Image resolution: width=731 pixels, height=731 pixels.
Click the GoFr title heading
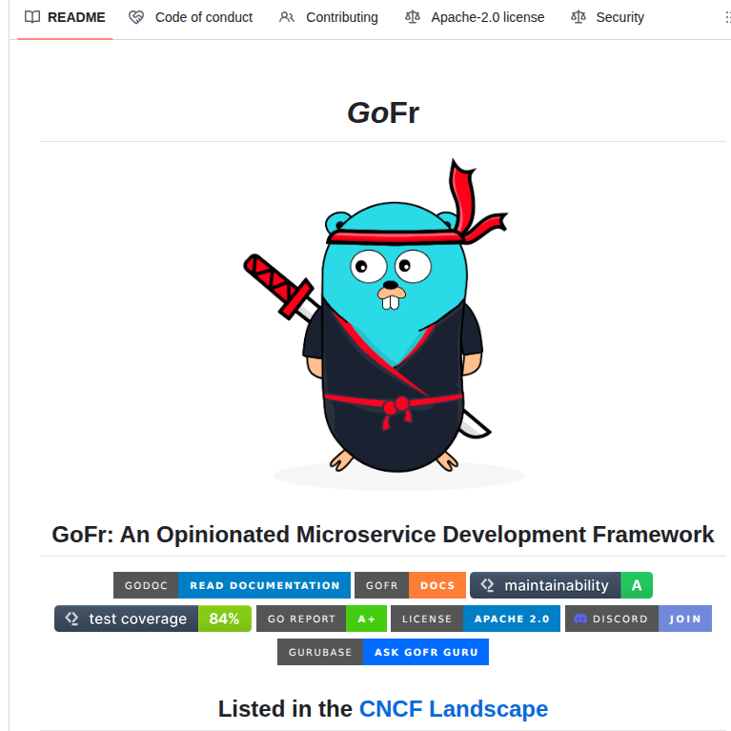click(x=383, y=113)
